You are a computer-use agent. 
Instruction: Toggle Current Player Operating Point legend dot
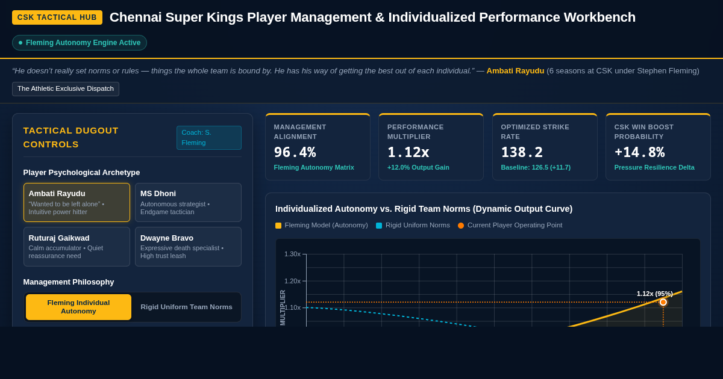(x=461, y=226)
